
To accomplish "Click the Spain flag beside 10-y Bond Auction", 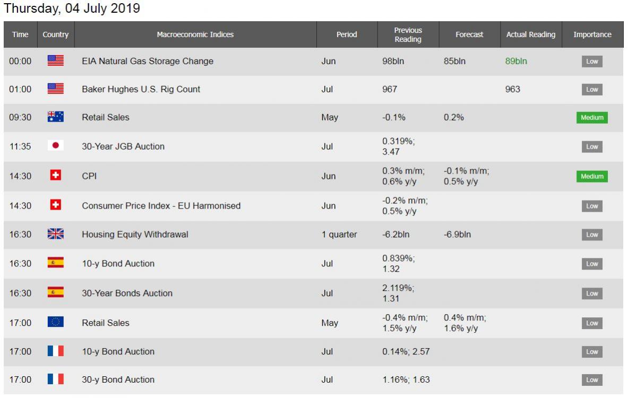I will 56,263.
